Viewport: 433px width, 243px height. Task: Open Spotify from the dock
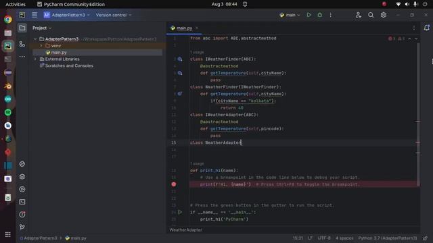pos(7,112)
